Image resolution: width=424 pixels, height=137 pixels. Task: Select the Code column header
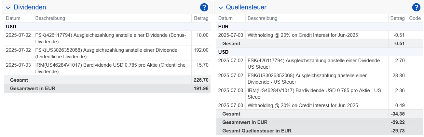click(415, 18)
